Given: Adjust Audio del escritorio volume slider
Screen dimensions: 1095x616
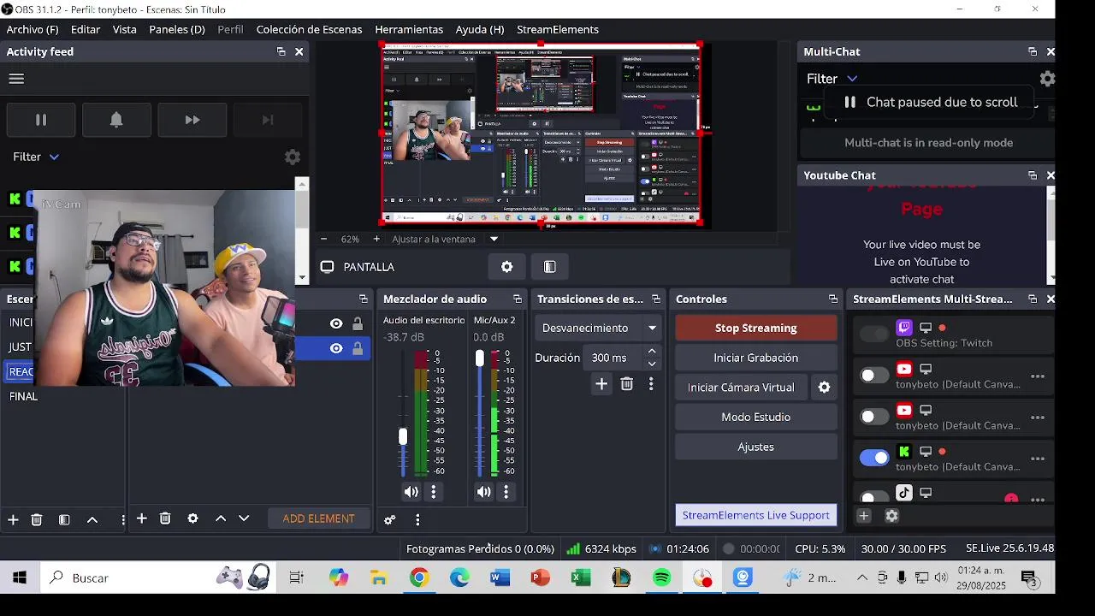Looking at the screenshot, I should point(403,437).
